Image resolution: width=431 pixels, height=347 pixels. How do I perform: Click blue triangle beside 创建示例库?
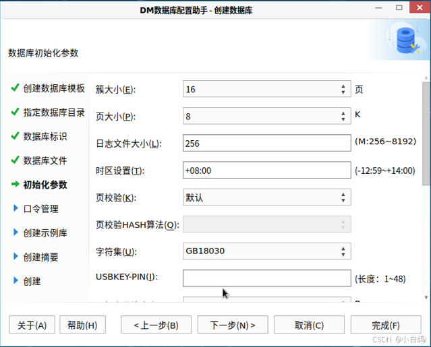16,232
